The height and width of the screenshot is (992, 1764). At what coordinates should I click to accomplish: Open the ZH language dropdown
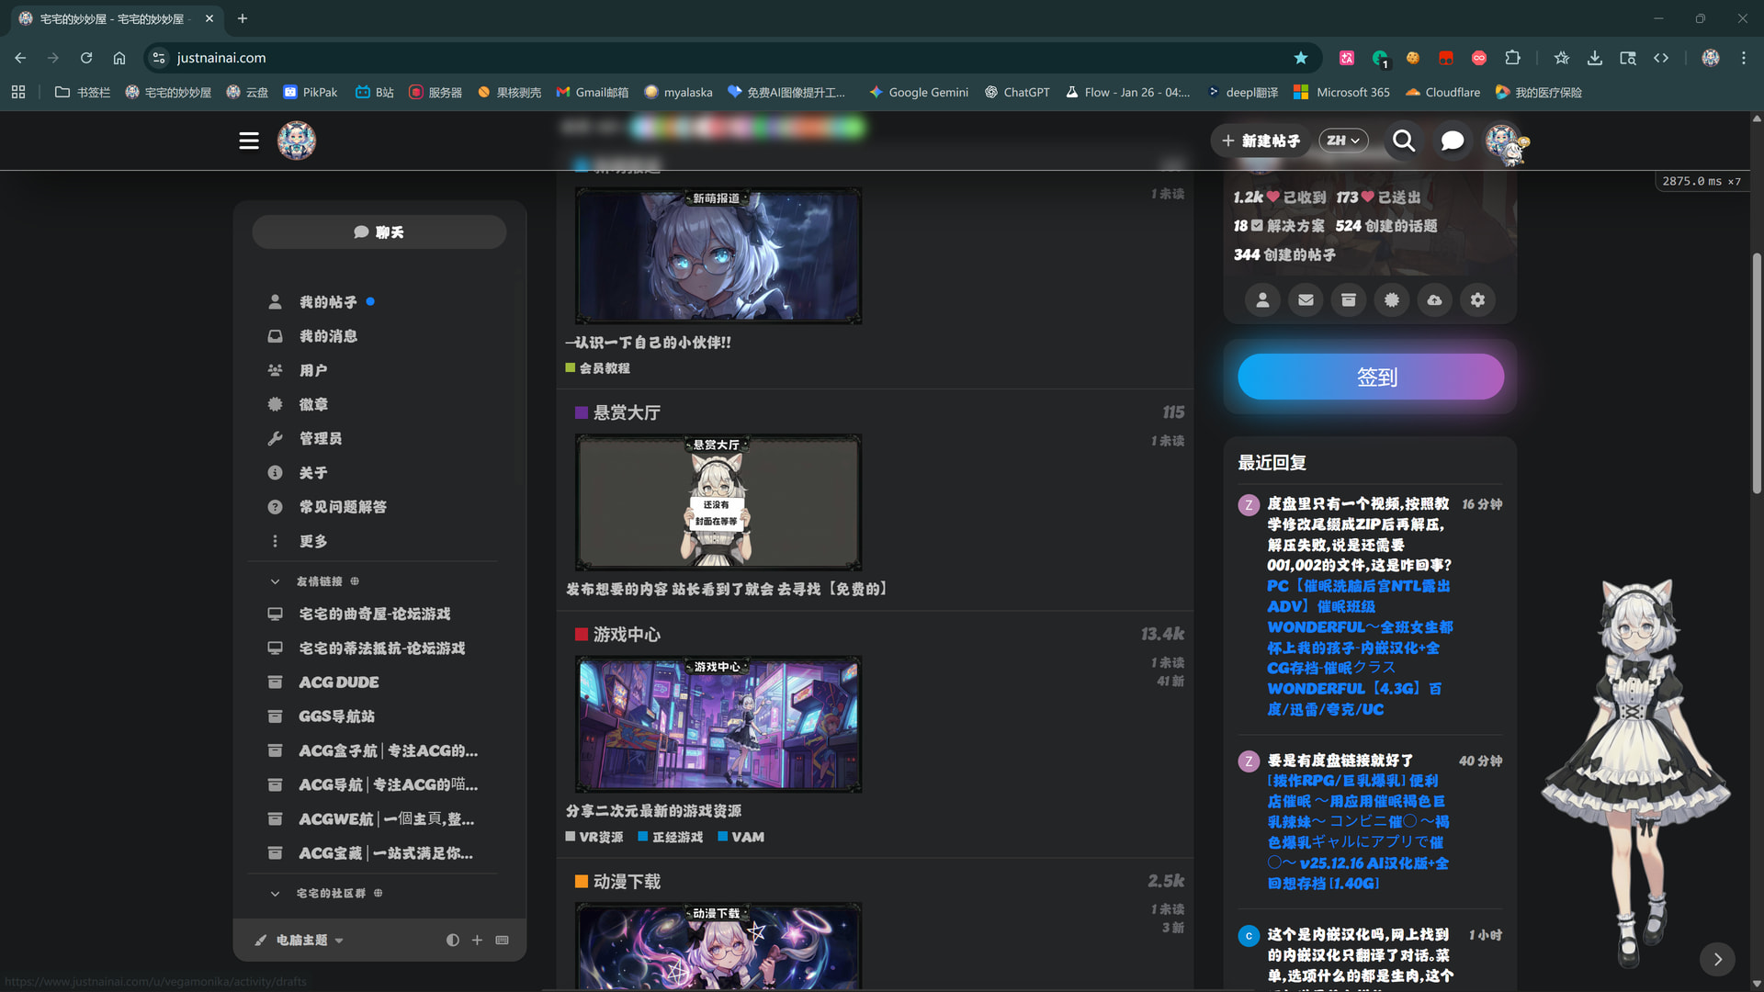coord(1343,141)
